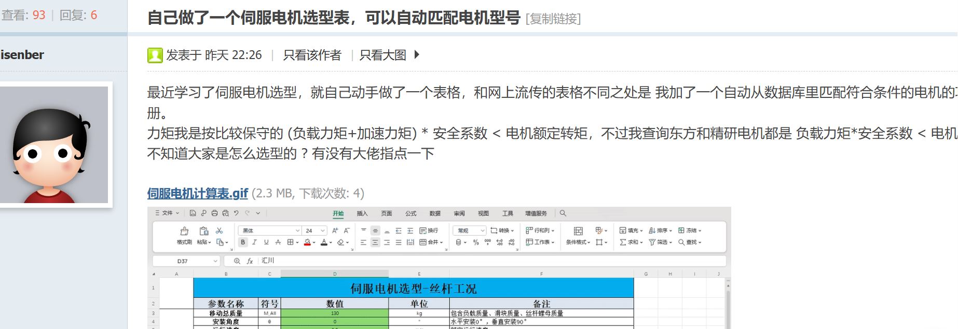
Task: Toggle bold formatting button
Action: click(x=243, y=242)
